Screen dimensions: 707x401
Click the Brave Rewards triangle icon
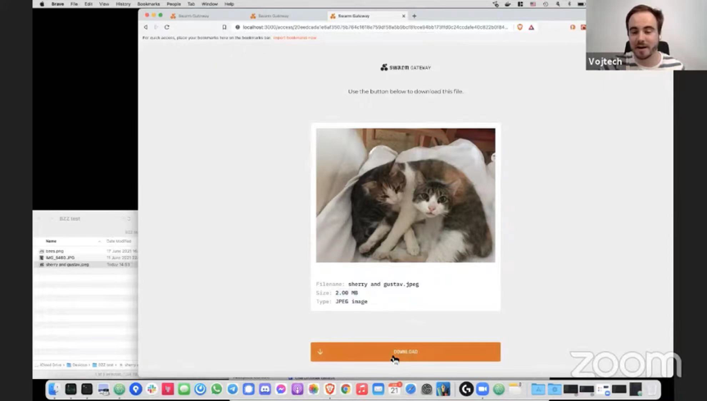(531, 27)
